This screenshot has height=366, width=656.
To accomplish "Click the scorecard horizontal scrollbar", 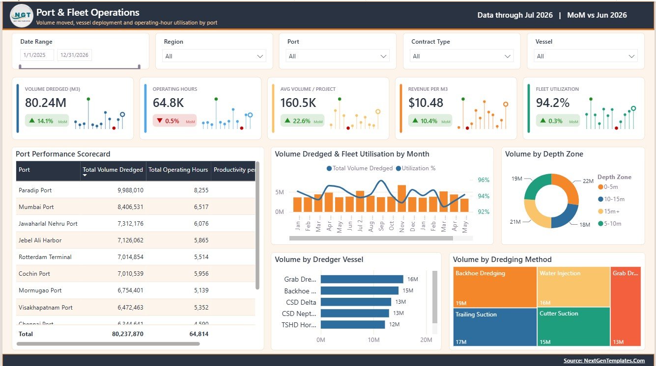I will (x=108, y=344).
